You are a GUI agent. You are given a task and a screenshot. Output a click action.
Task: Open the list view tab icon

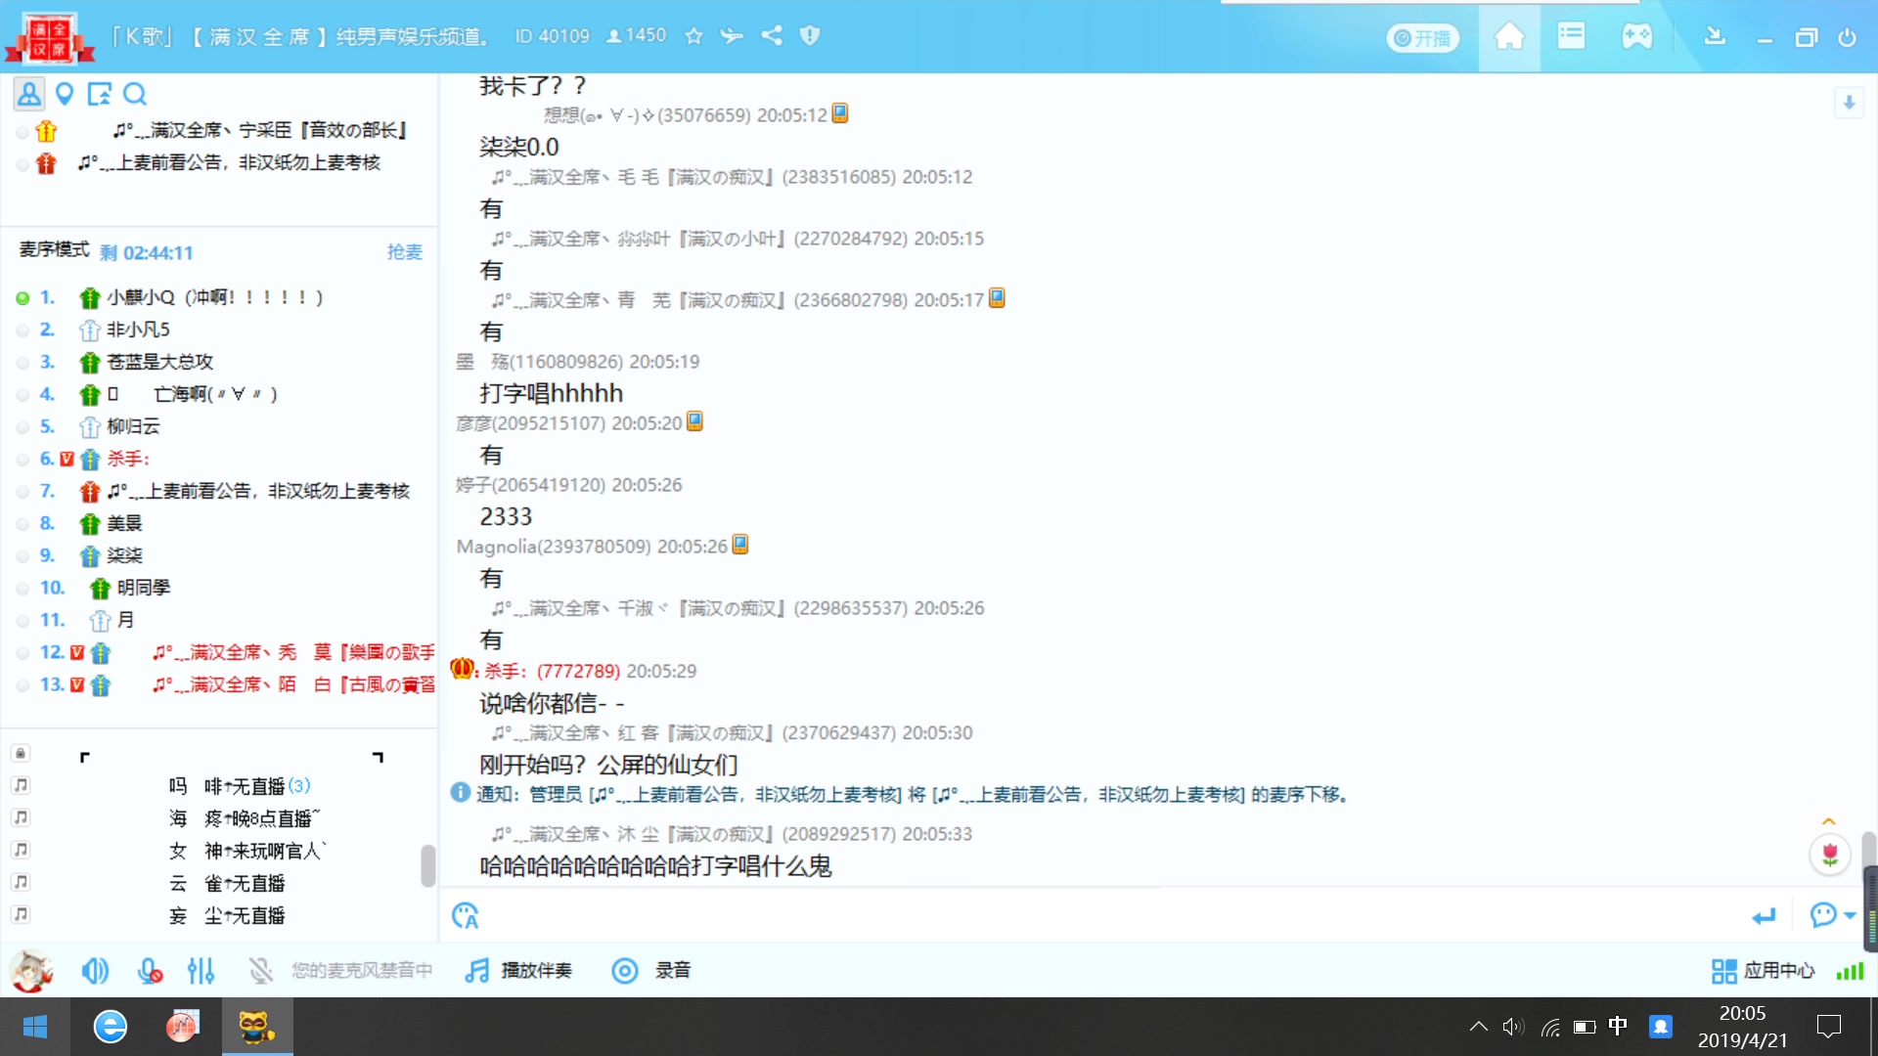point(1572,37)
